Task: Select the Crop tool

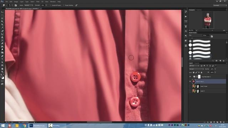Action: coord(2,25)
